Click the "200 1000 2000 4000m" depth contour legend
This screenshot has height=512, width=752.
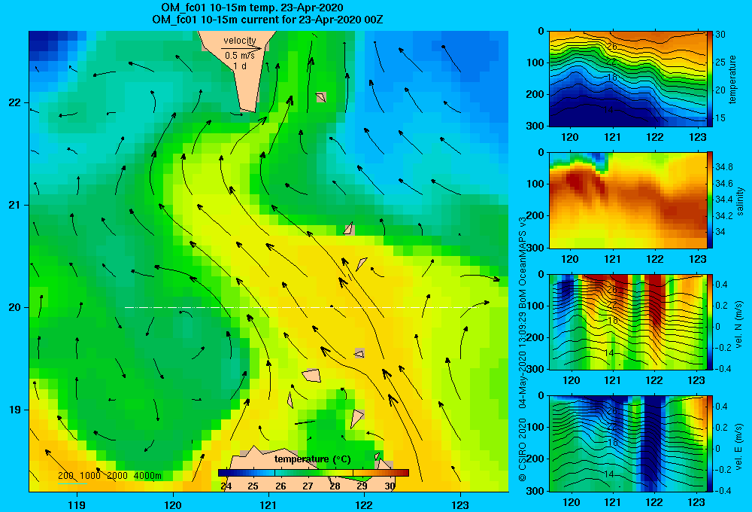109,476
